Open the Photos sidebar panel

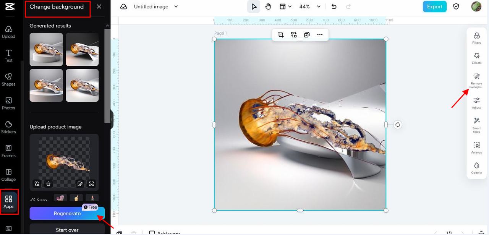point(8,104)
